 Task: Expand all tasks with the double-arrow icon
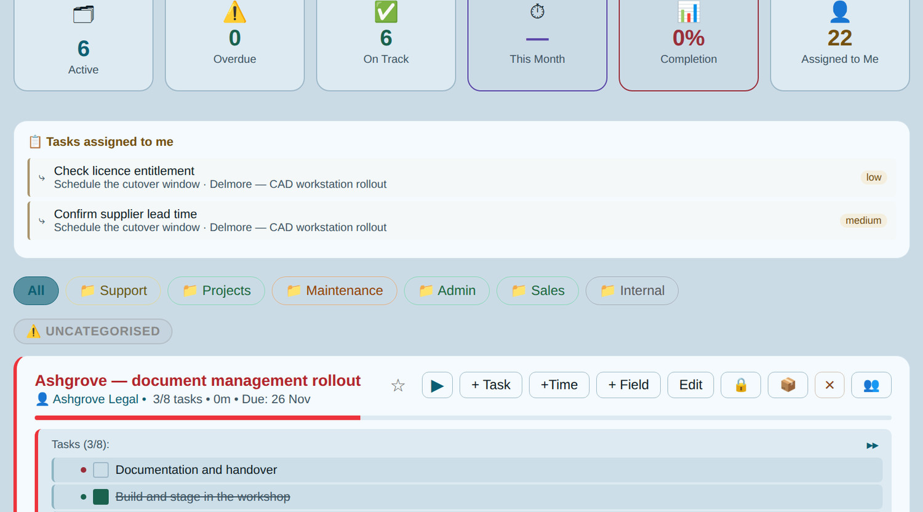click(873, 446)
